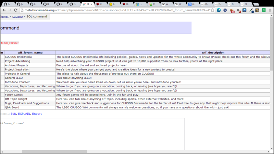The width and height of the screenshot is (274, 154).
Task: Bookmark this page with the star icon
Action: tap(212, 10)
